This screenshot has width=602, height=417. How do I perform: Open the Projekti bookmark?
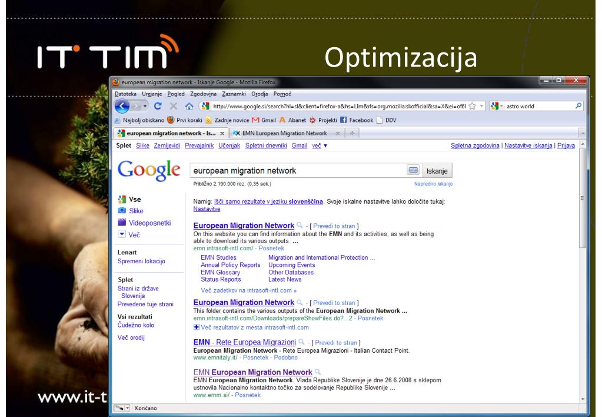tap(323, 120)
